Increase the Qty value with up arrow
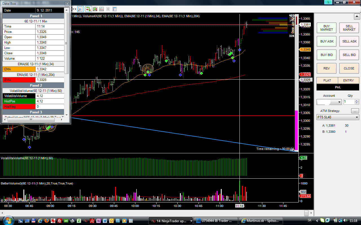The image size is (361, 225). tap(357, 101)
